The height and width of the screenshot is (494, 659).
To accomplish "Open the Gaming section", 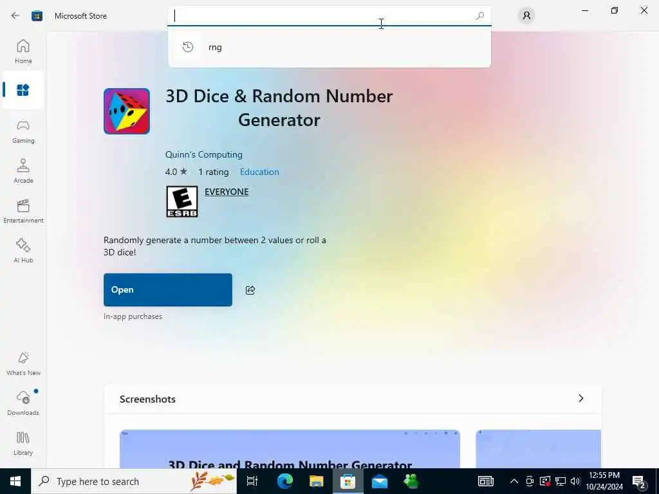I will (23, 131).
